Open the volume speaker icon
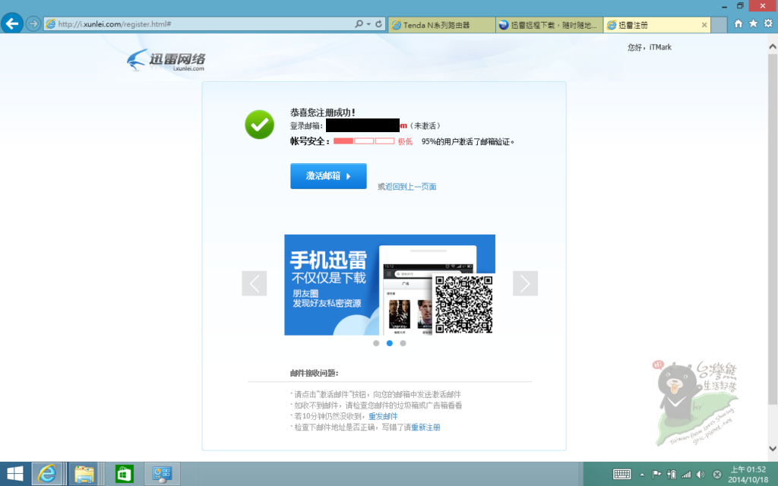Viewport: 778px width, 486px height. point(701,475)
